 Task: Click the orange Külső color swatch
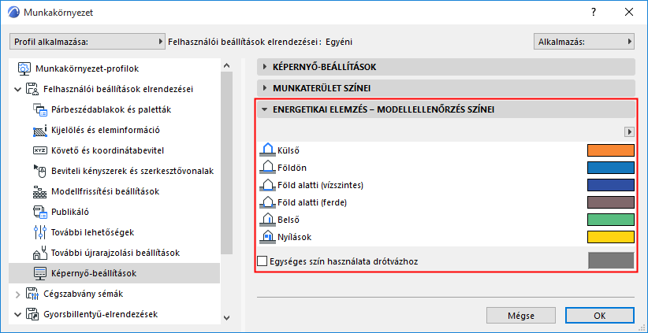pos(610,150)
